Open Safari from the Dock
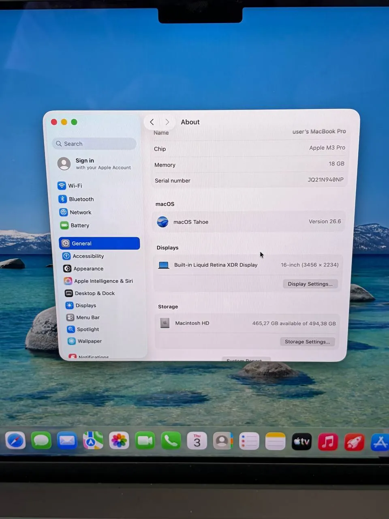Viewport: 389px width, 519px height. click(15, 440)
